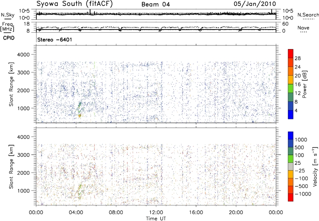This screenshot has height=221, width=319.
Task: Click the 04:00 time tick label
Action: 76,213
